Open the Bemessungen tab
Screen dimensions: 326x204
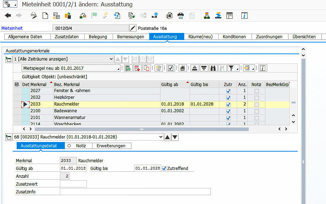(131, 36)
